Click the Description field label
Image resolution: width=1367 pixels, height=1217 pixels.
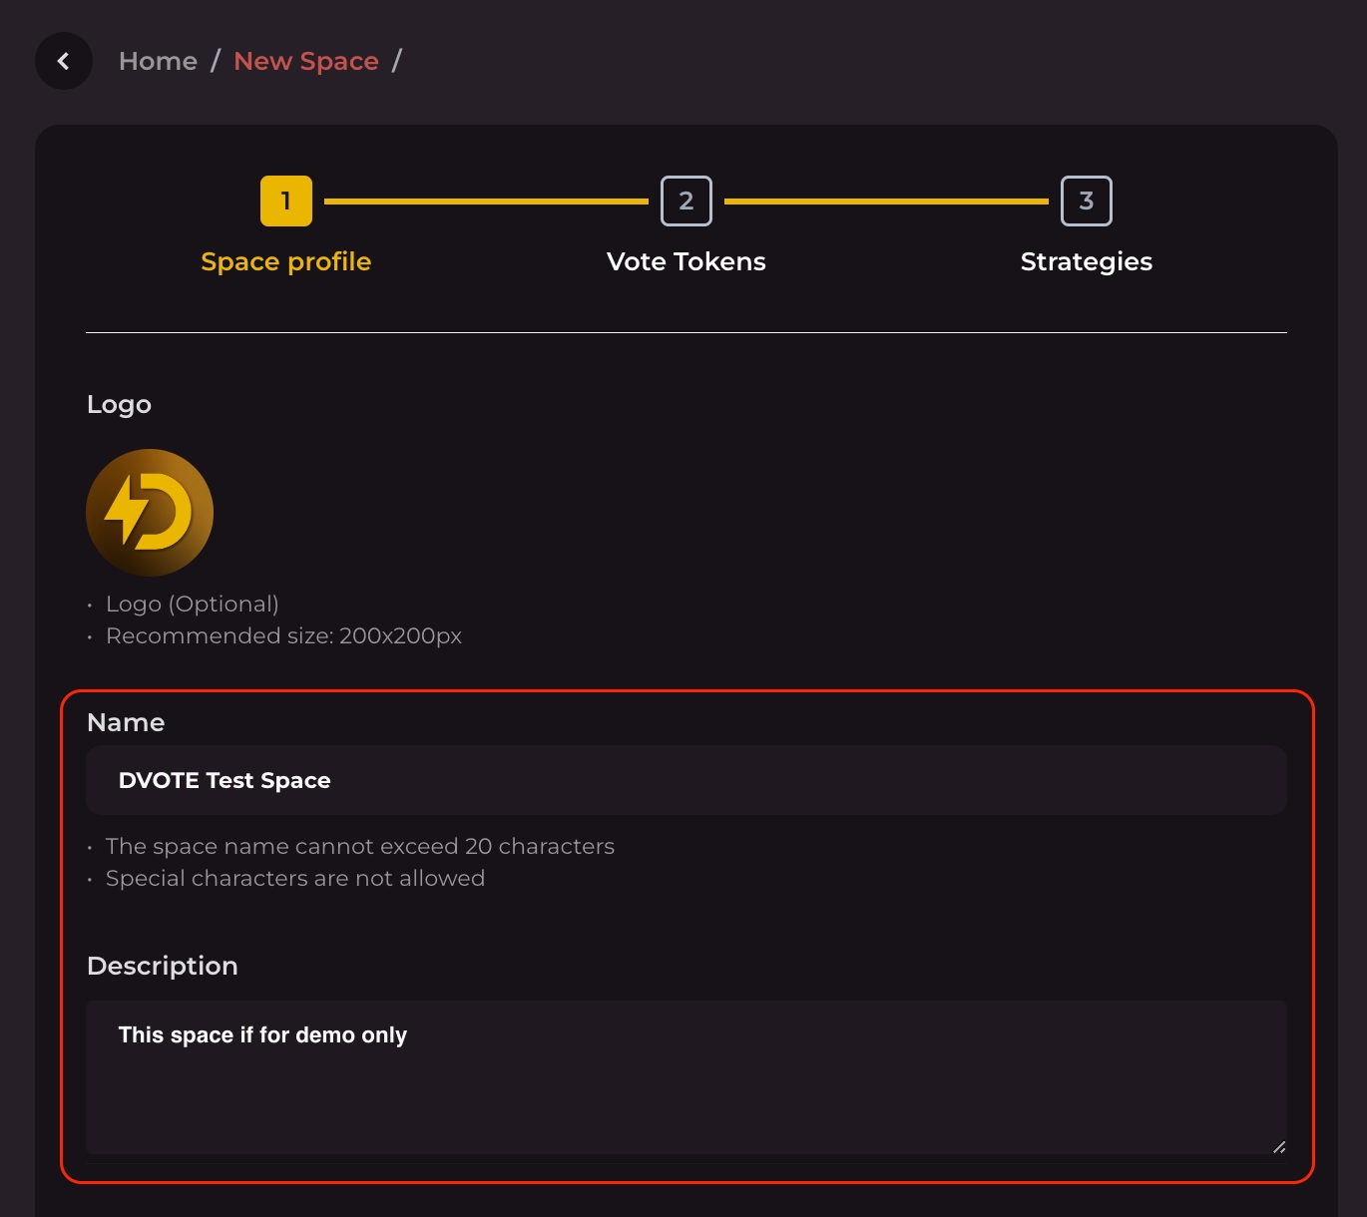point(163,966)
